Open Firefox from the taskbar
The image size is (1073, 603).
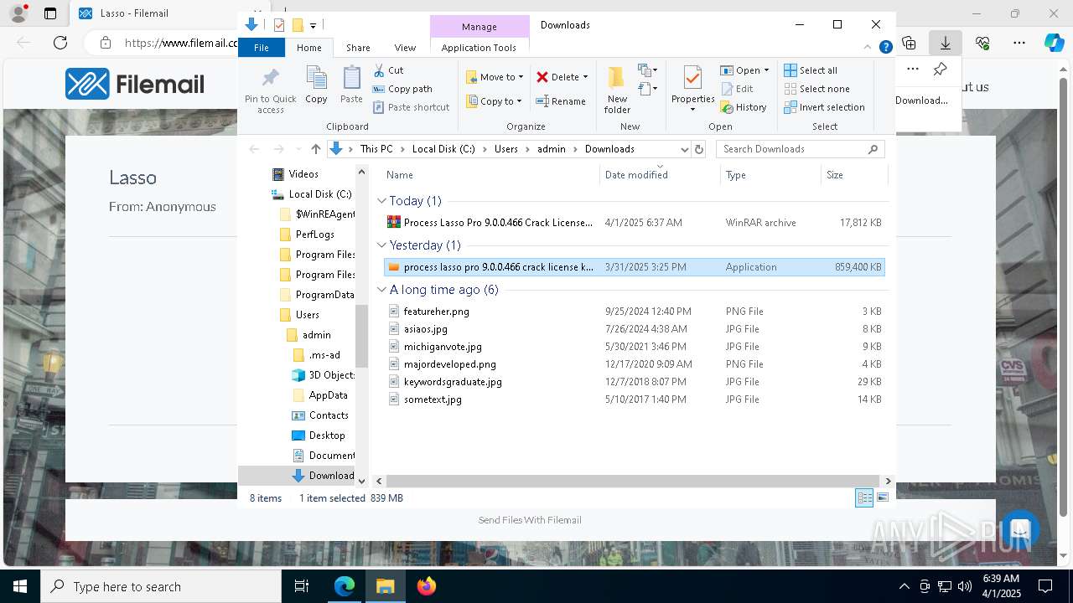(427, 586)
